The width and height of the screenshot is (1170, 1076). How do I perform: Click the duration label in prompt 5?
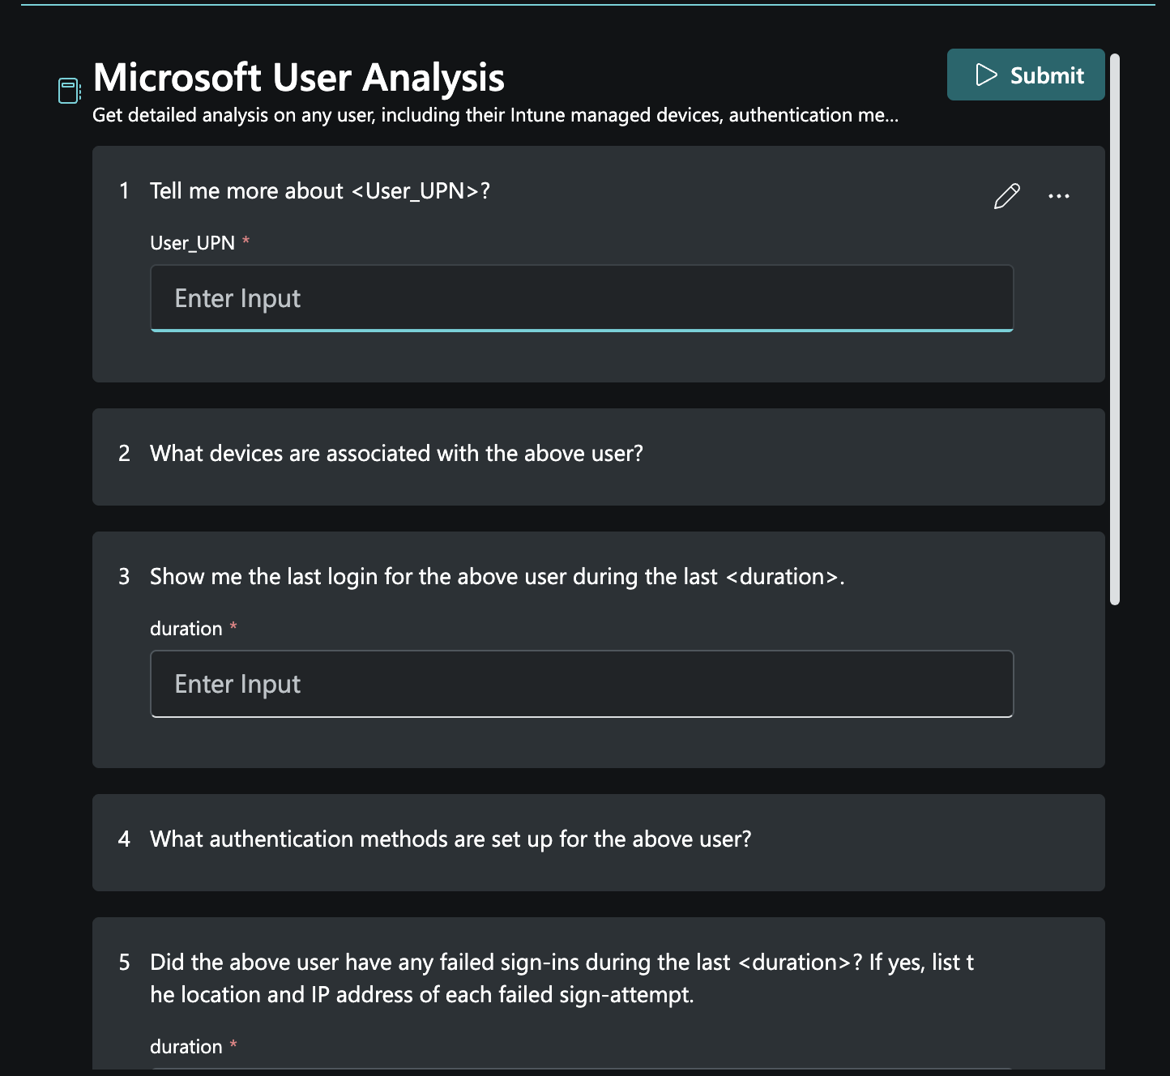click(185, 1046)
